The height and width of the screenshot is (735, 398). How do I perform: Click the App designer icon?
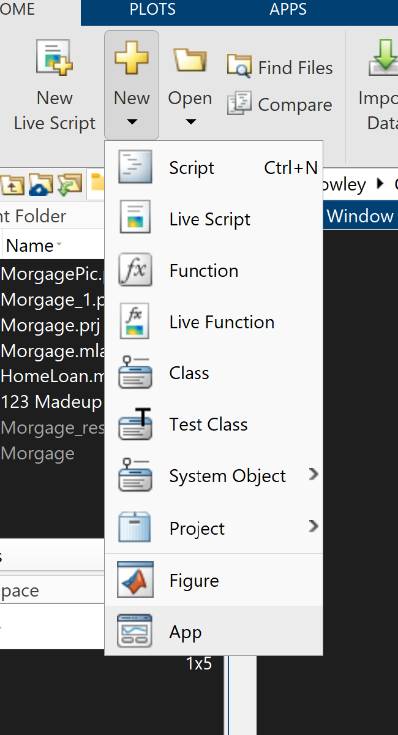[x=135, y=631]
